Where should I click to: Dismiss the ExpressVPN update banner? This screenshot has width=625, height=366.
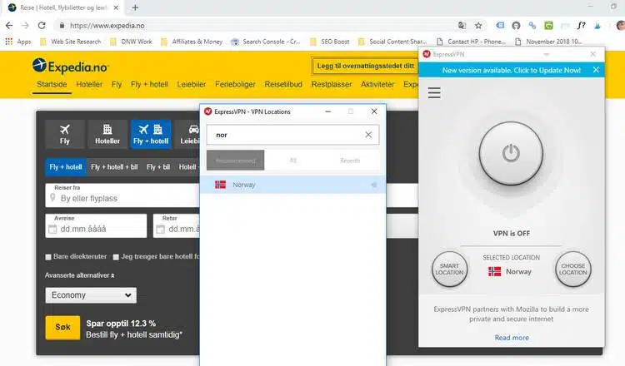tap(596, 70)
